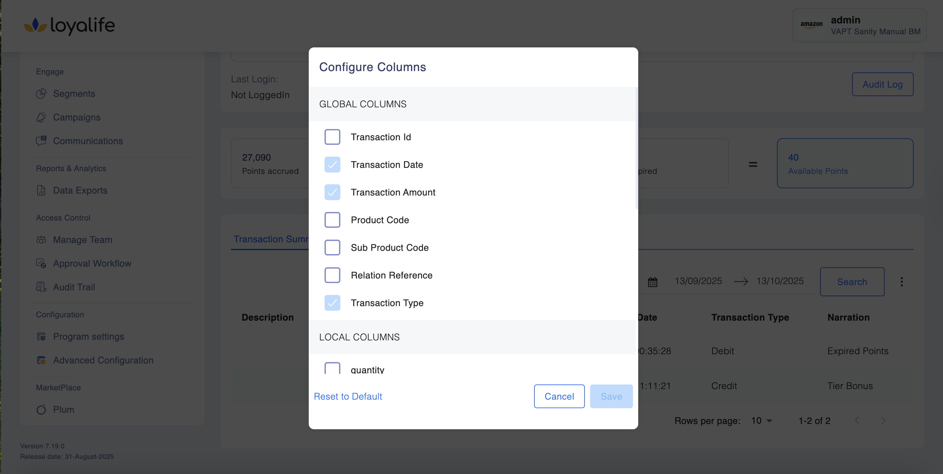Click the Reset to Default link
The image size is (943, 474).
click(x=348, y=396)
